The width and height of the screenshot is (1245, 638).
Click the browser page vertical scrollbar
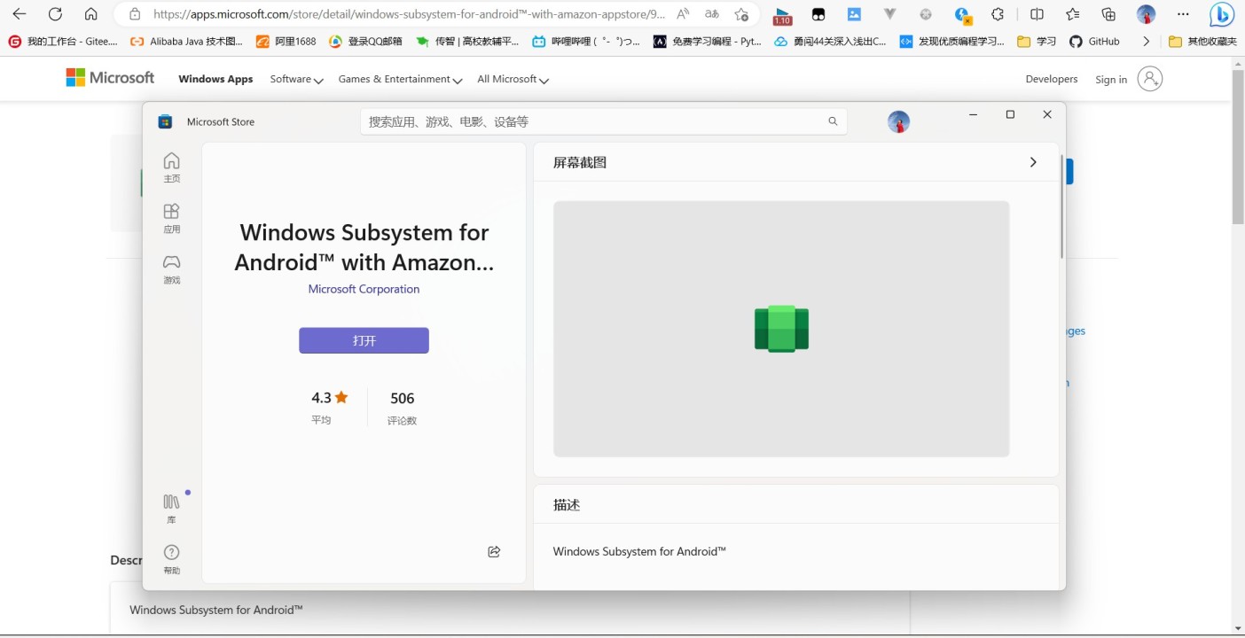click(1238, 146)
